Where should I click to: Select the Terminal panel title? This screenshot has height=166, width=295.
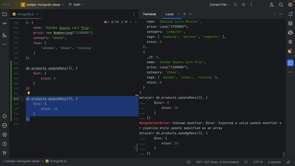click(x=149, y=14)
